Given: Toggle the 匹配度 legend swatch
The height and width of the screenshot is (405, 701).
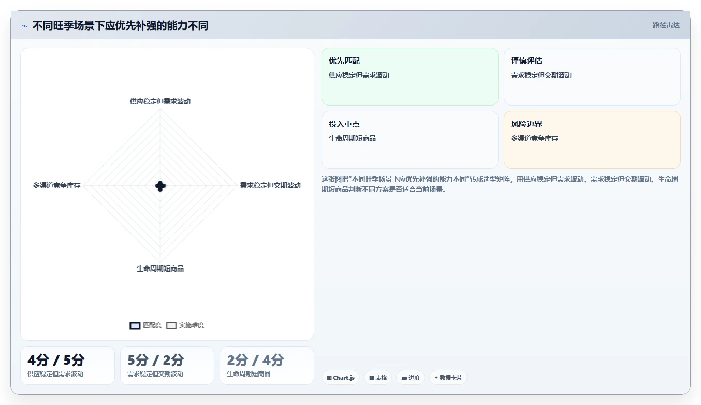Looking at the screenshot, I should (x=135, y=325).
